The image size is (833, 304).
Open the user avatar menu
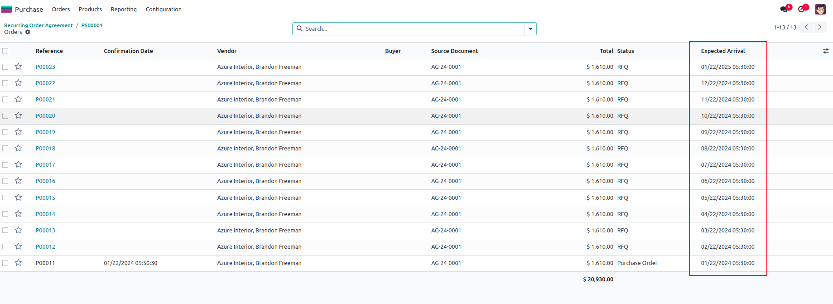[x=820, y=9]
